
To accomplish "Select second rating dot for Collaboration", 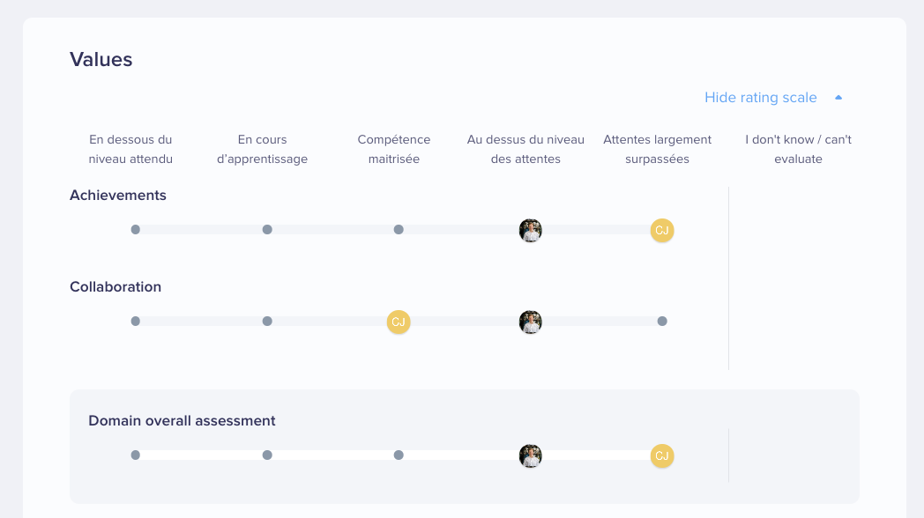I will [x=267, y=322].
